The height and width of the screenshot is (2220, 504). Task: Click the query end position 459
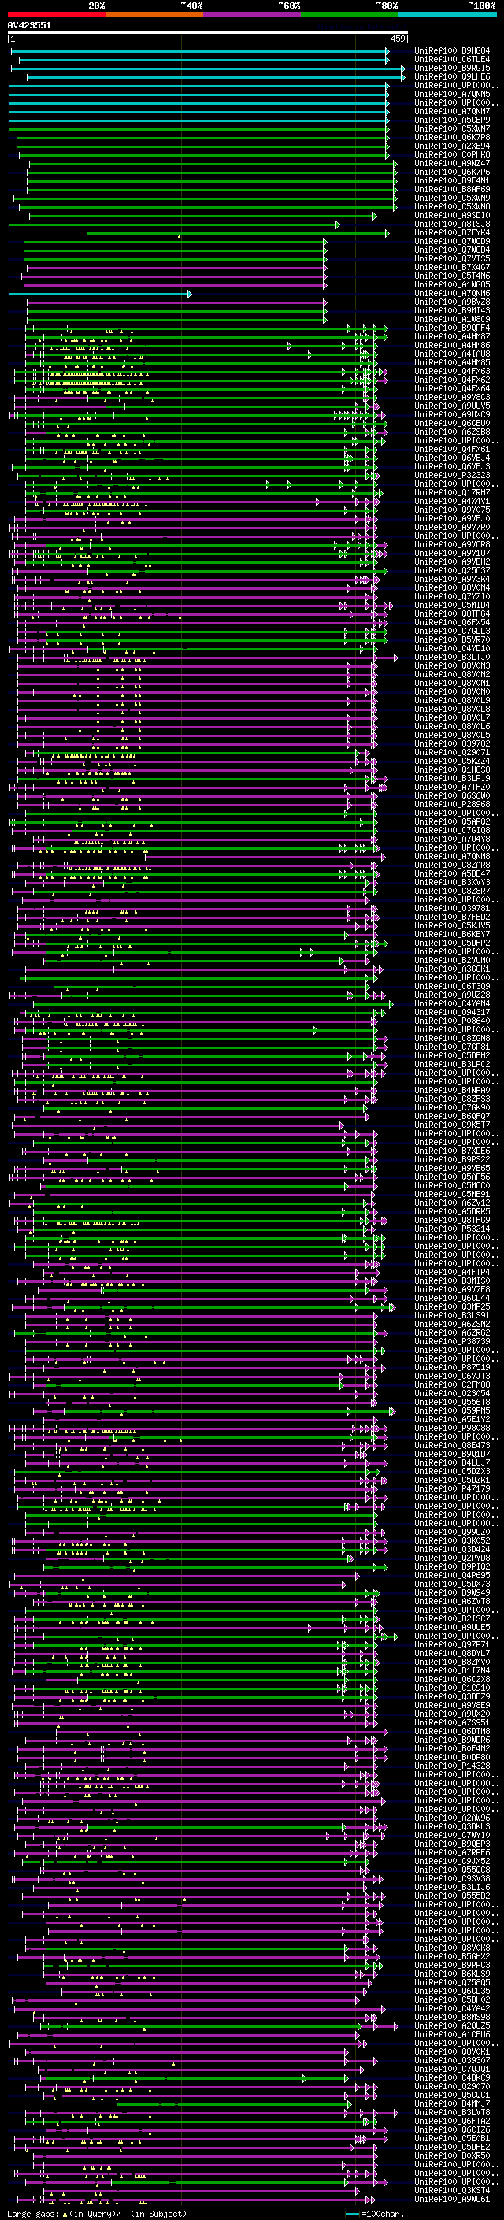pyautogui.click(x=397, y=39)
